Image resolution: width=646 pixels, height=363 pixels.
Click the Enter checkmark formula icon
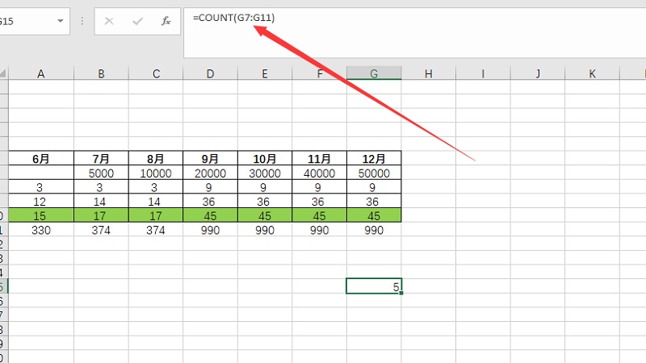click(138, 21)
